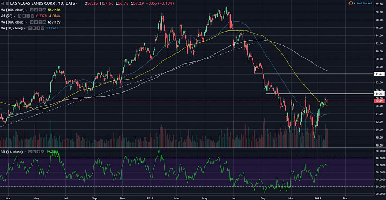Select the MA (50, close) indicator name
386x200 pixels.
click(x=11, y=28)
